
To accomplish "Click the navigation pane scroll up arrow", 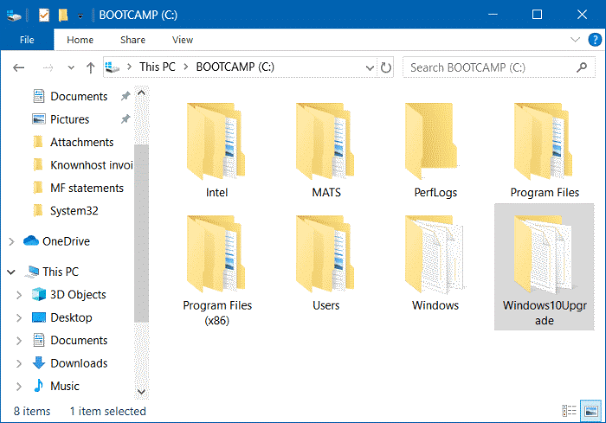I will coord(141,93).
